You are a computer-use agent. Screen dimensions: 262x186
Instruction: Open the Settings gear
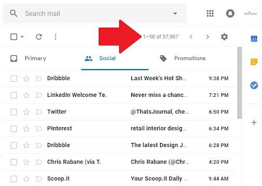[x=224, y=37]
